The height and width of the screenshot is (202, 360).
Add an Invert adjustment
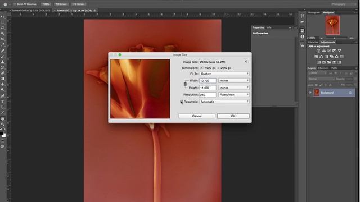click(x=319, y=62)
